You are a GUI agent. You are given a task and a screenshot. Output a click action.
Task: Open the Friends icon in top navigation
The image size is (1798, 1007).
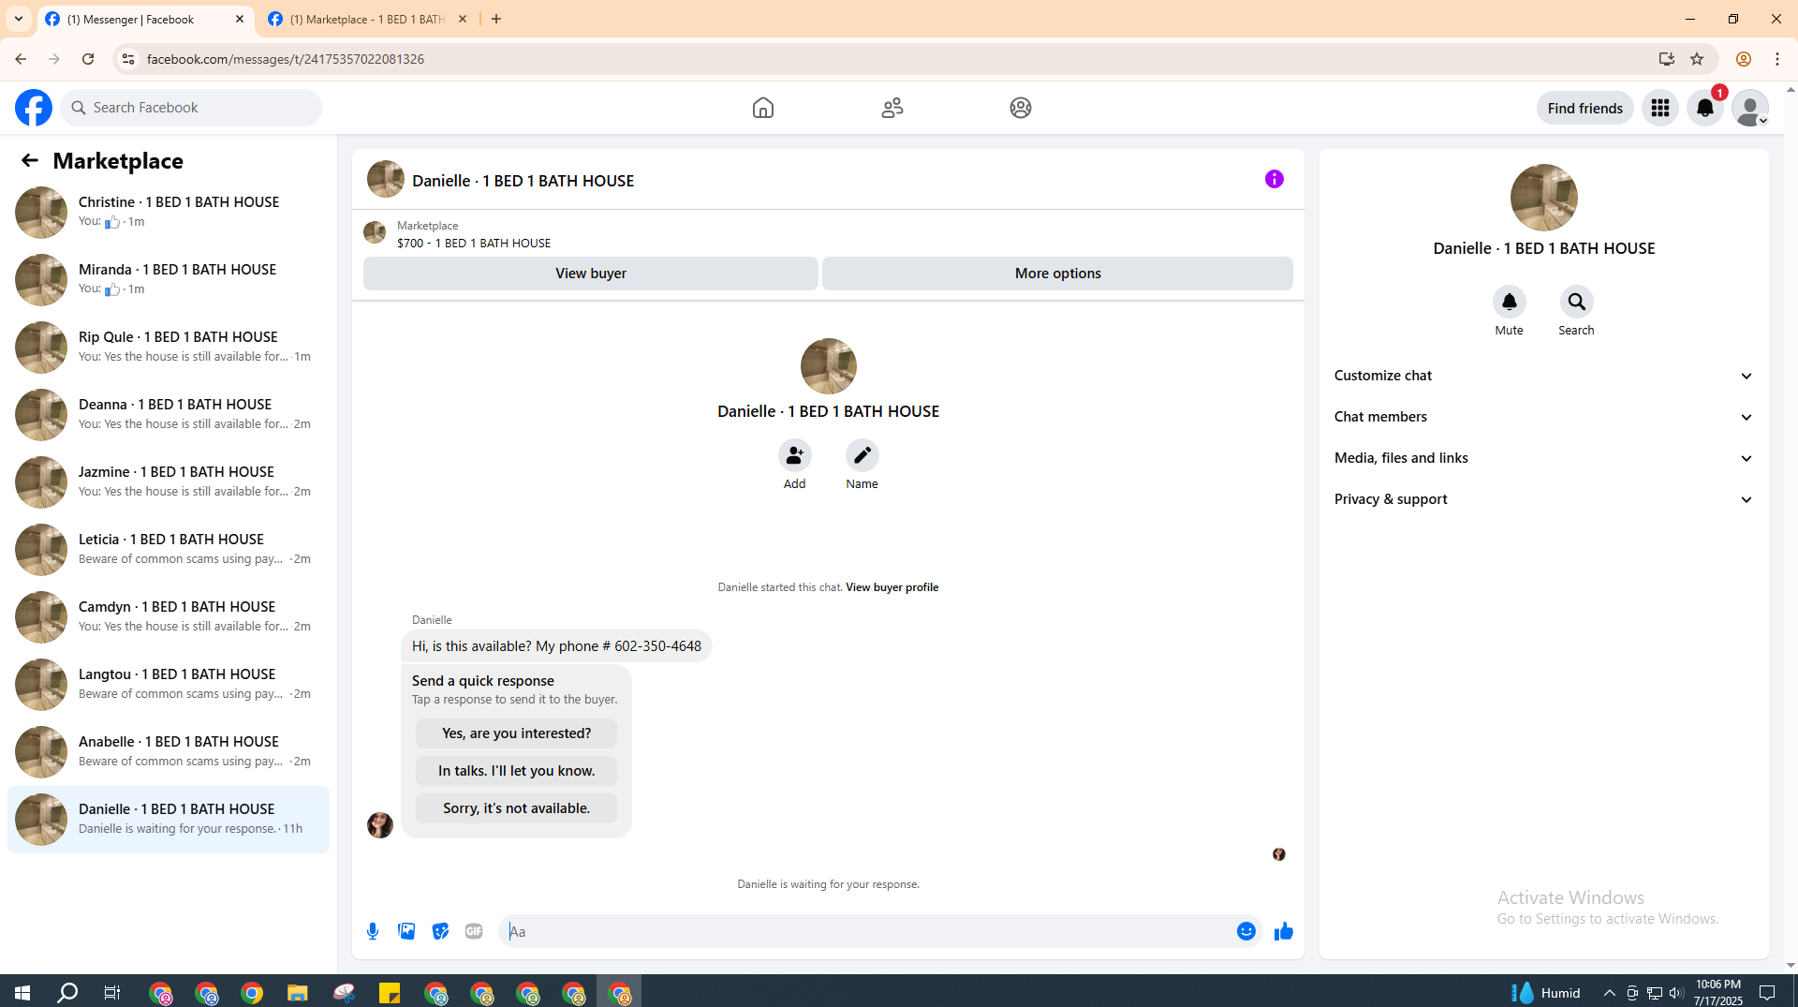point(892,108)
